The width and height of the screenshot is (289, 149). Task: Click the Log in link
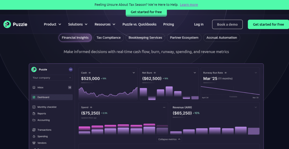[x=199, y=24]
